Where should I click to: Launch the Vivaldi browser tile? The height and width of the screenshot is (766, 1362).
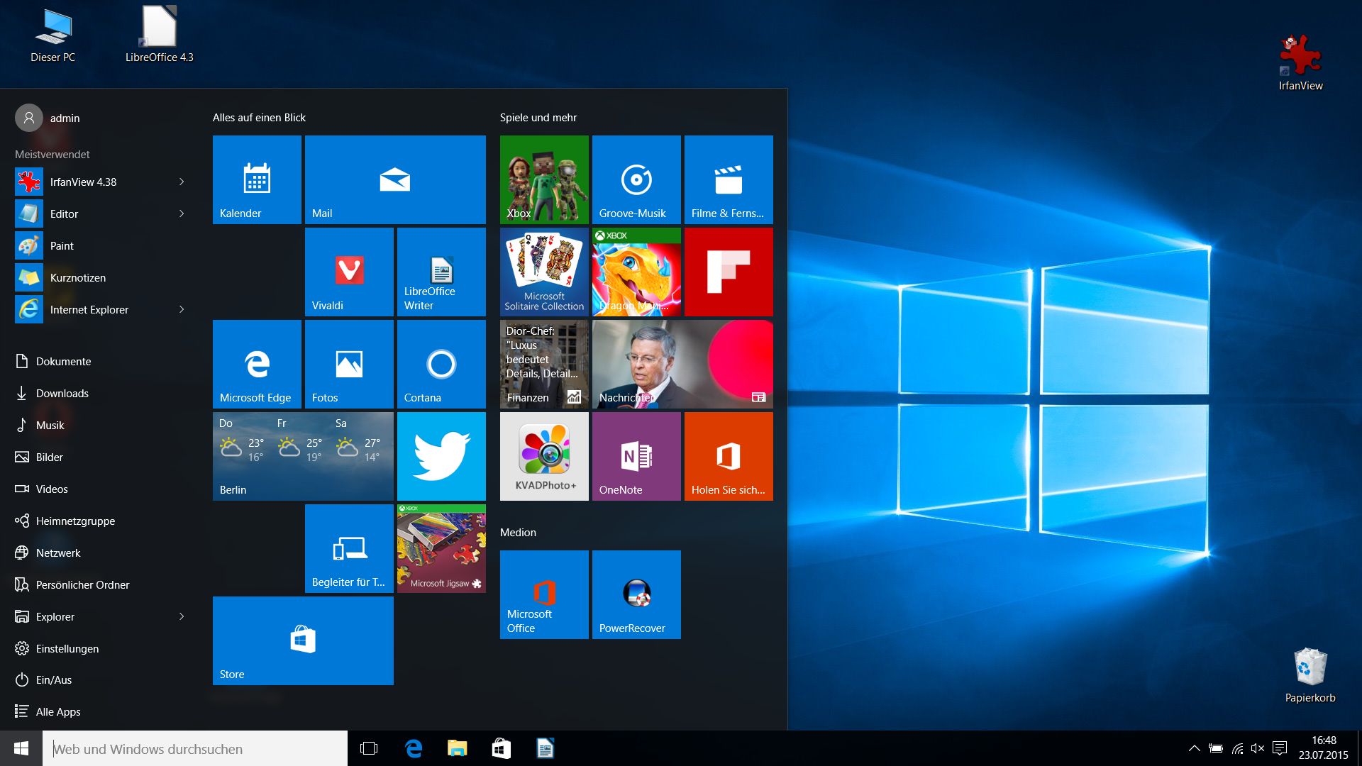click(x=349, y=272)
